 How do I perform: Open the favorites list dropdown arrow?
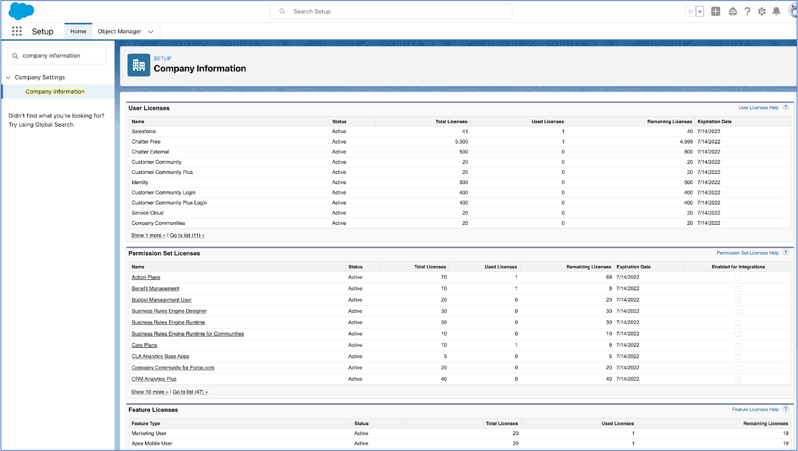[699, 10]
